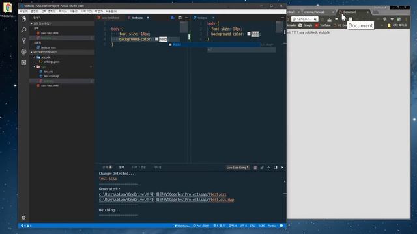Image resolution: width=417 pixels, height=234 pixels.
Task: Click Port : 5500 in the status bar
Action: pyautogui.click(x=201, y=226)
